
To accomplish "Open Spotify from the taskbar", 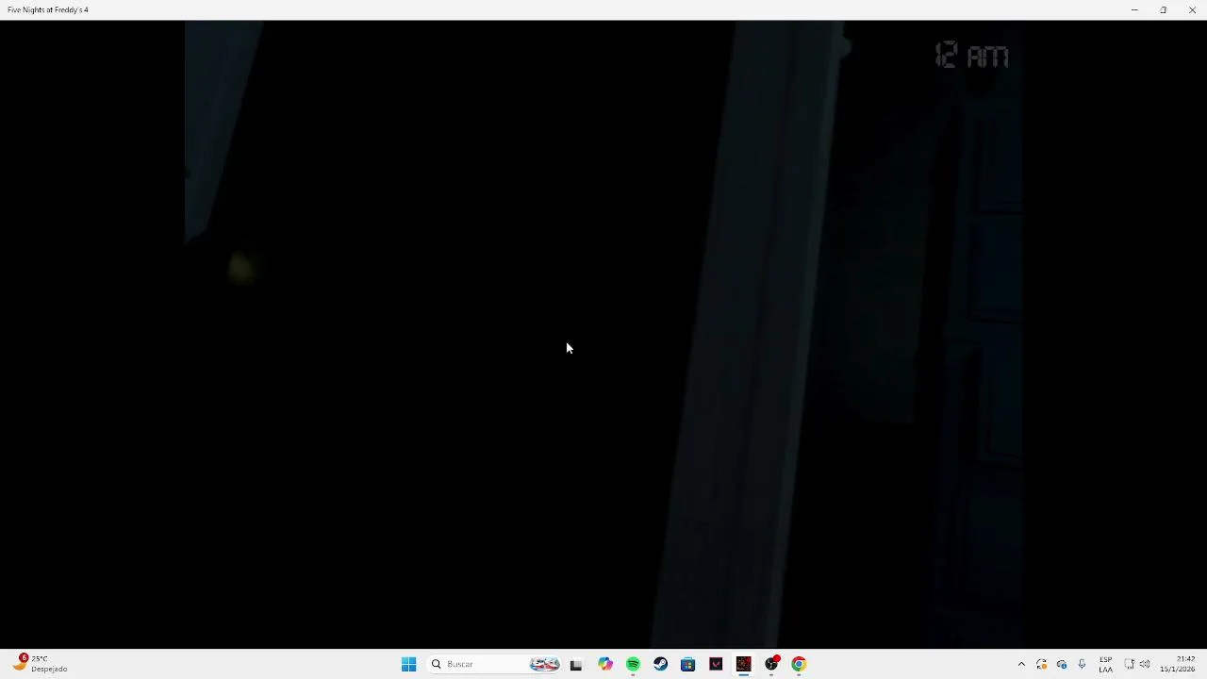I will 633,664.
